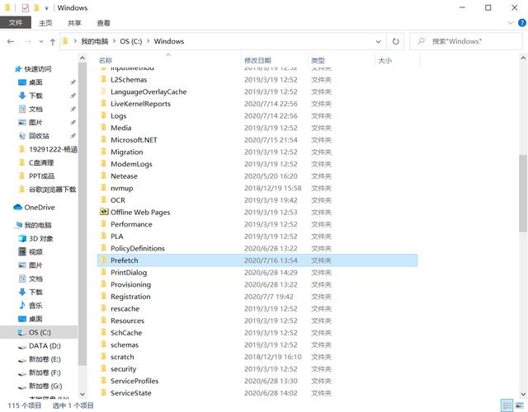This screenshot has width=528, height=412.
Task: Click the navigation pane scrollbar thumb
Action: pyautogui.click(x=82, y=214)
